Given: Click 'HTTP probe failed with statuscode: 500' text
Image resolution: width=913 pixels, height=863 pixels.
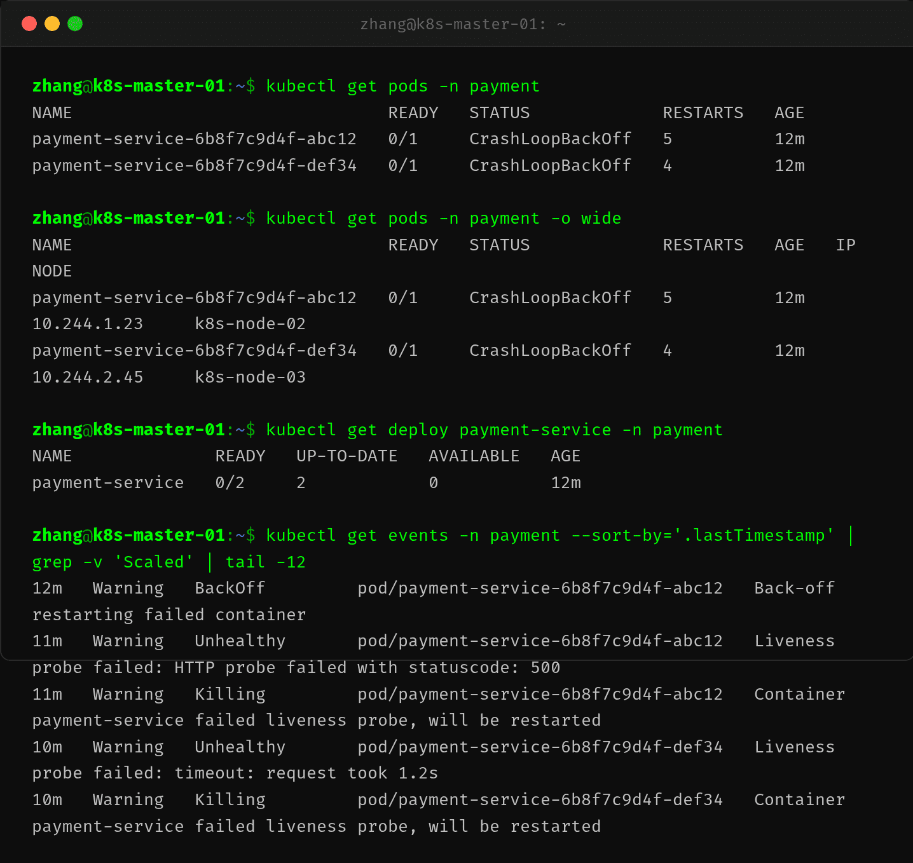Looking at the screenshot, I should click(x=367, y=667).
